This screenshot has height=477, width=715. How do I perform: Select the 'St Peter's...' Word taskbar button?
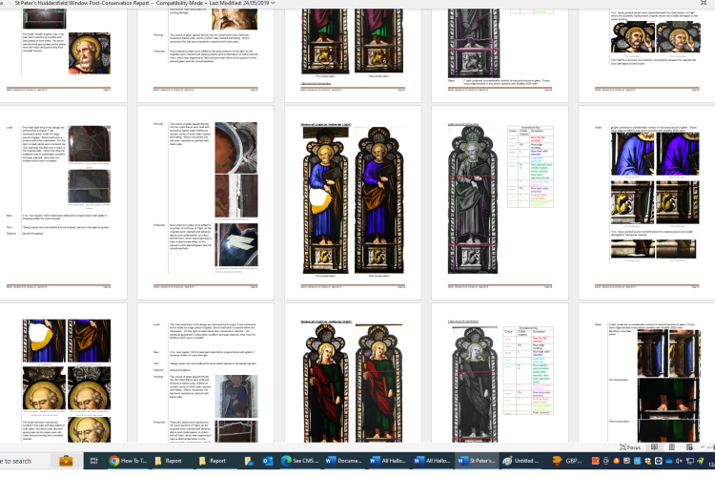(x=477, y=461)
